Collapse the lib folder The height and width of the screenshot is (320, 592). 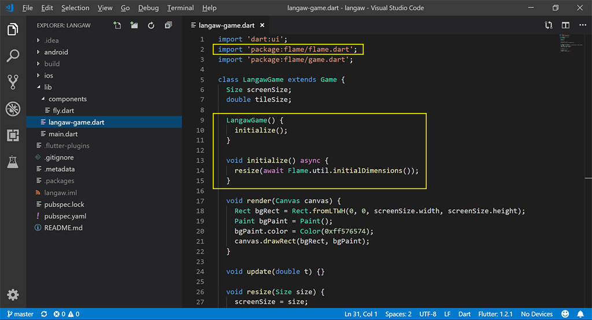tap(48, 87)
